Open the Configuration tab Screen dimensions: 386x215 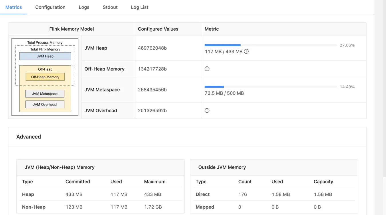[50, 7]
